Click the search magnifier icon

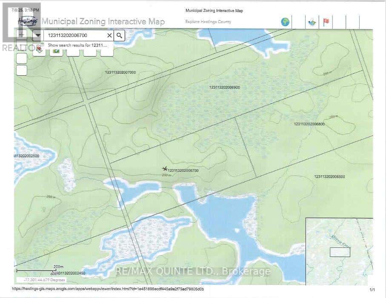tap(119, 35)
